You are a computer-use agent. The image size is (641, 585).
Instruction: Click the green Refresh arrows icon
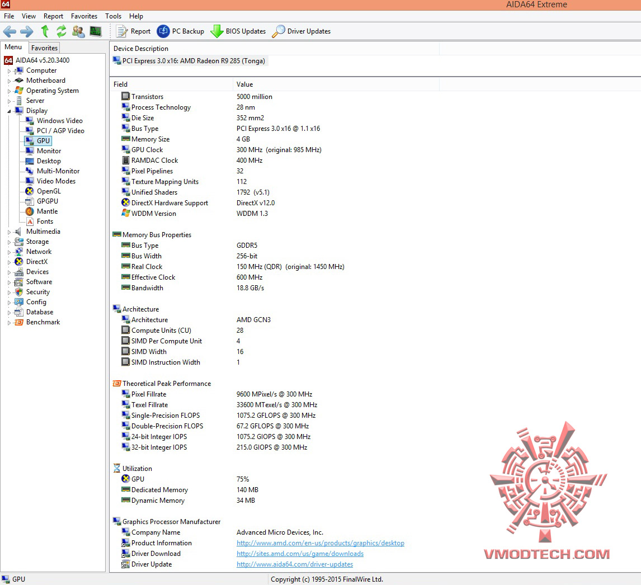coord(62,31)
